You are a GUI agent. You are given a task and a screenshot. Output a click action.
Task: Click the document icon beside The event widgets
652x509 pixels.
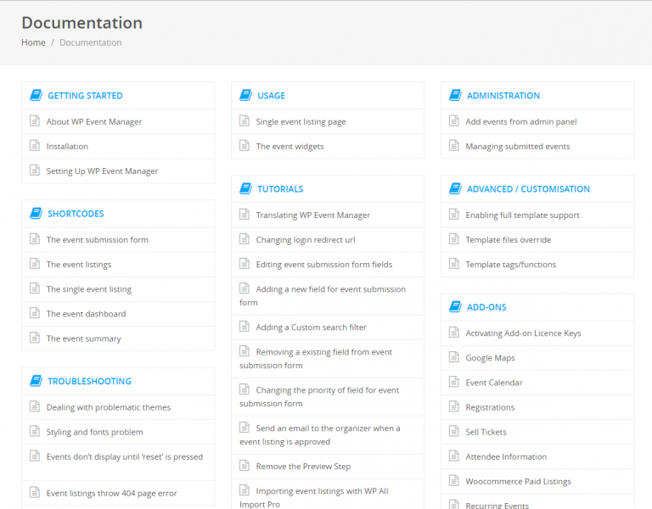244,145
